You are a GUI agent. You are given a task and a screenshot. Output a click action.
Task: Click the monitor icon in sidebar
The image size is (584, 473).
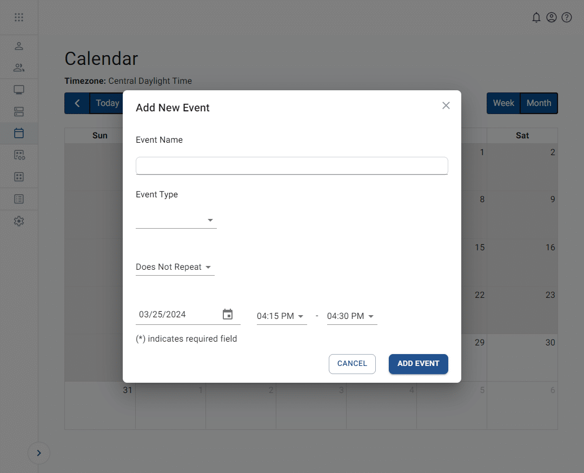pyautogui.click(x=19, y=90)
